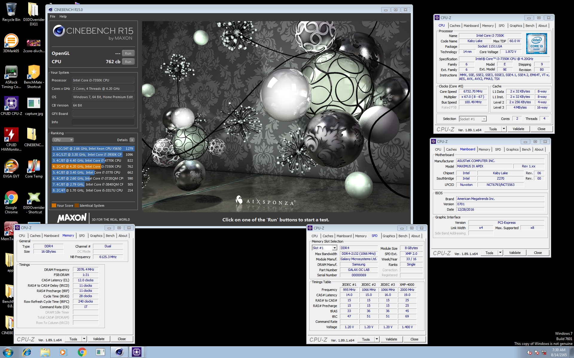Open the Recycle Bin desktop icon

coord(11,12)
